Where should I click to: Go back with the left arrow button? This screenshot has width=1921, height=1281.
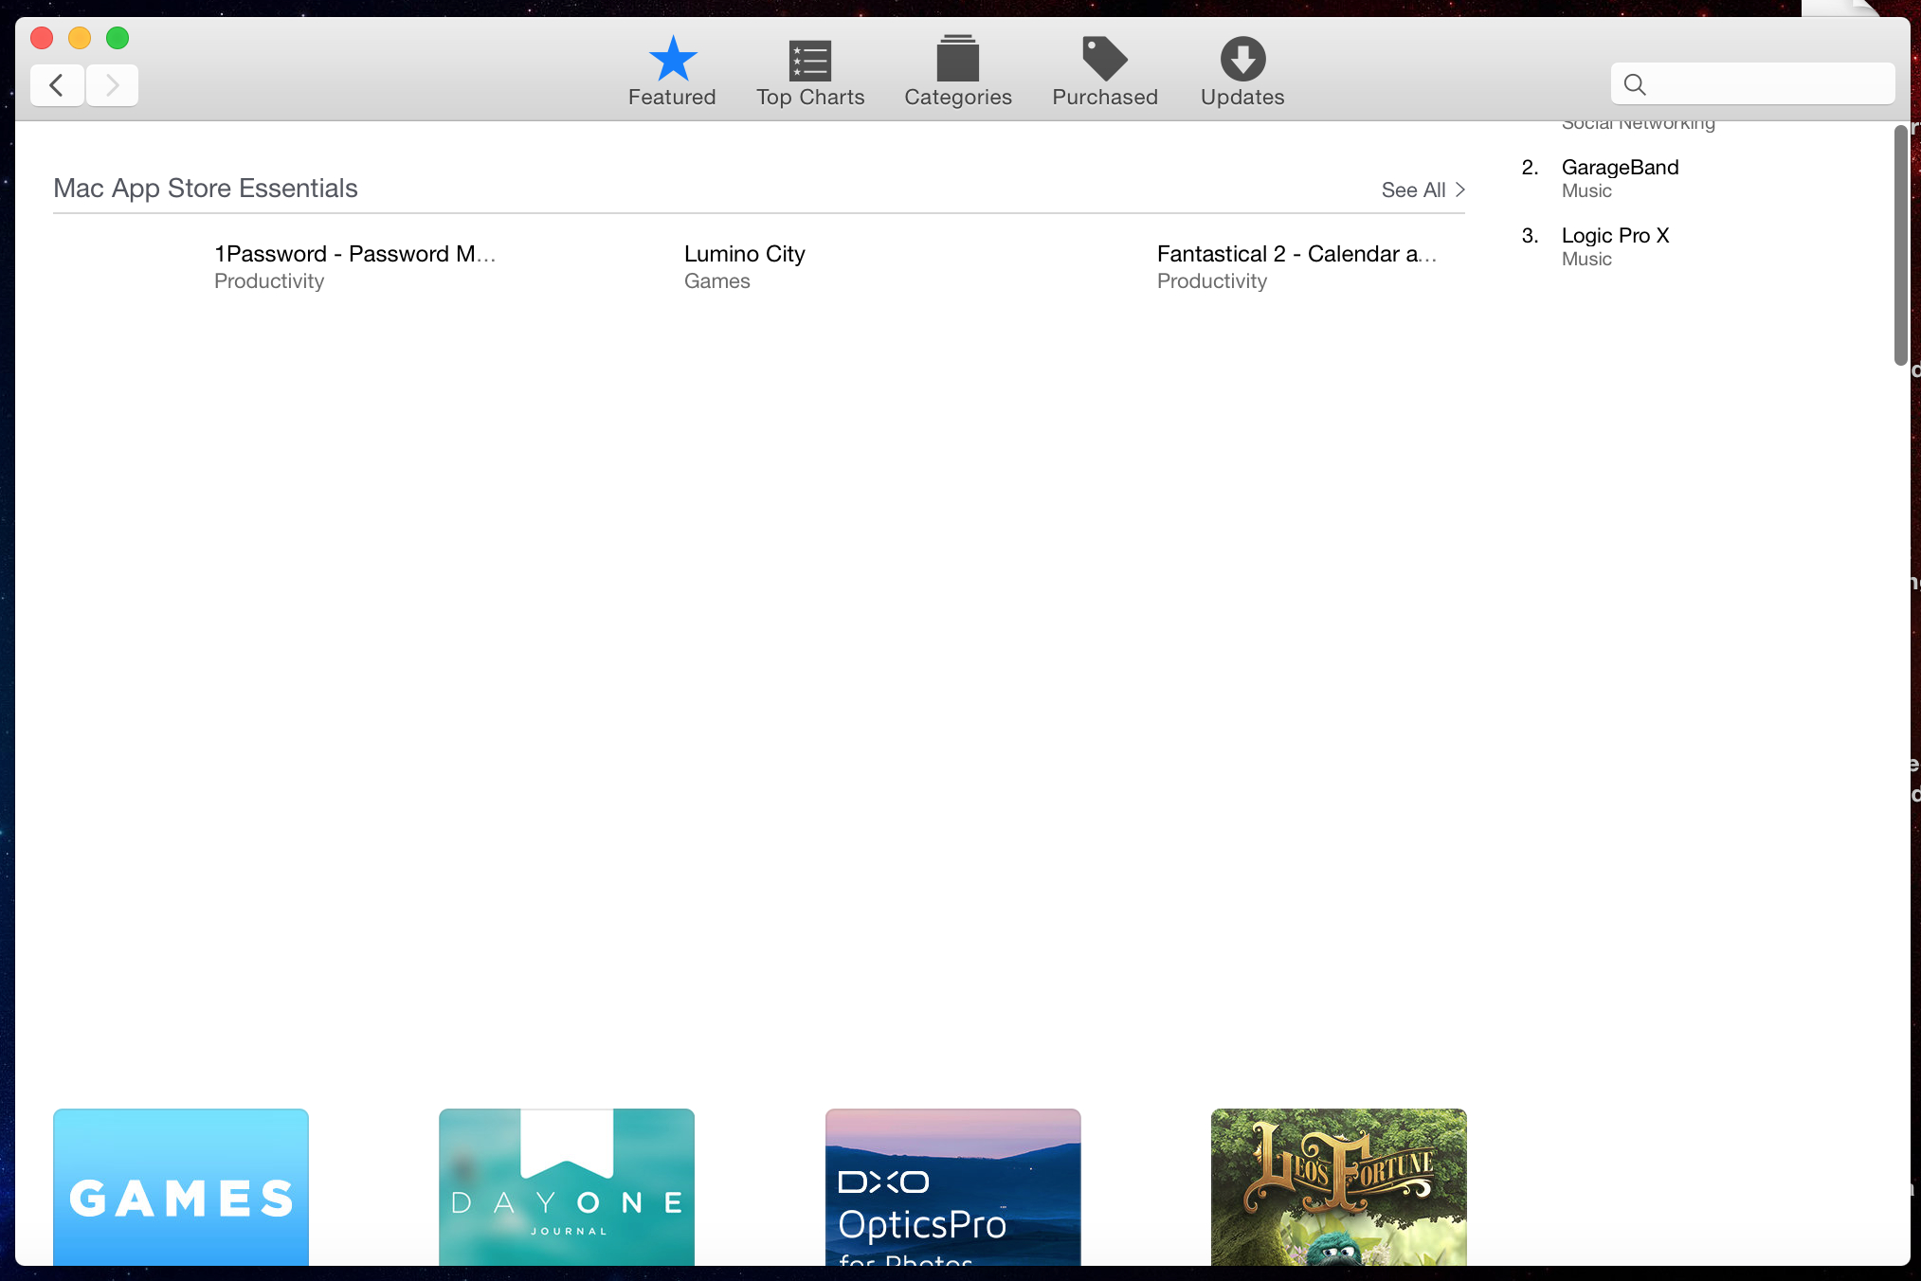pyautogui.click(x=57, y=85)
